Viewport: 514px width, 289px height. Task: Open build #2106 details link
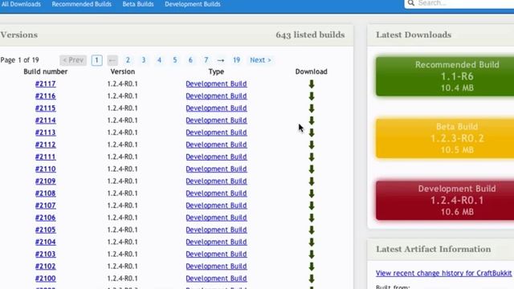click(46, 218)
